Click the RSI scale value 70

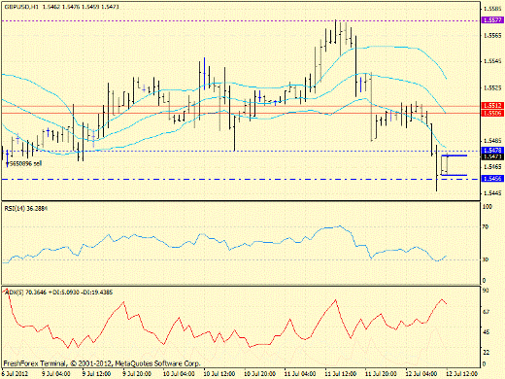486,227
